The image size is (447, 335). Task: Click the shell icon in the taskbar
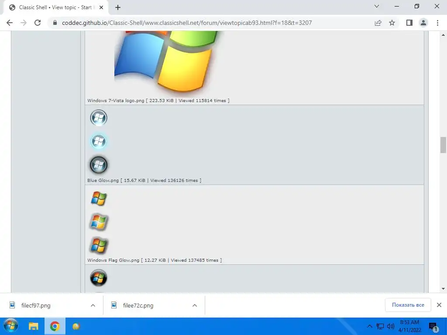pos(76,326)
